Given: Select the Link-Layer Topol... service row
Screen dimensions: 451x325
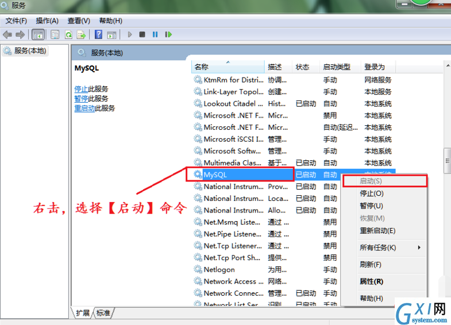Looking at the screenshot, I should pos(294,92).
